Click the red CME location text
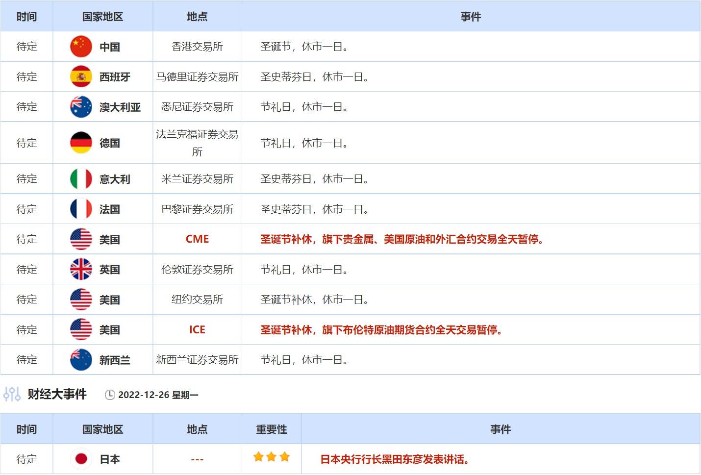 pyautogui.click(x=197, y=239)
